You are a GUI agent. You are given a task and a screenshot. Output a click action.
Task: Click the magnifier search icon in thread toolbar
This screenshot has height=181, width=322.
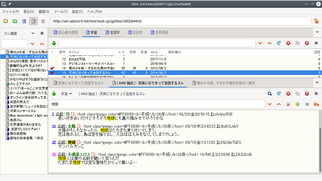tap(270, 94)
